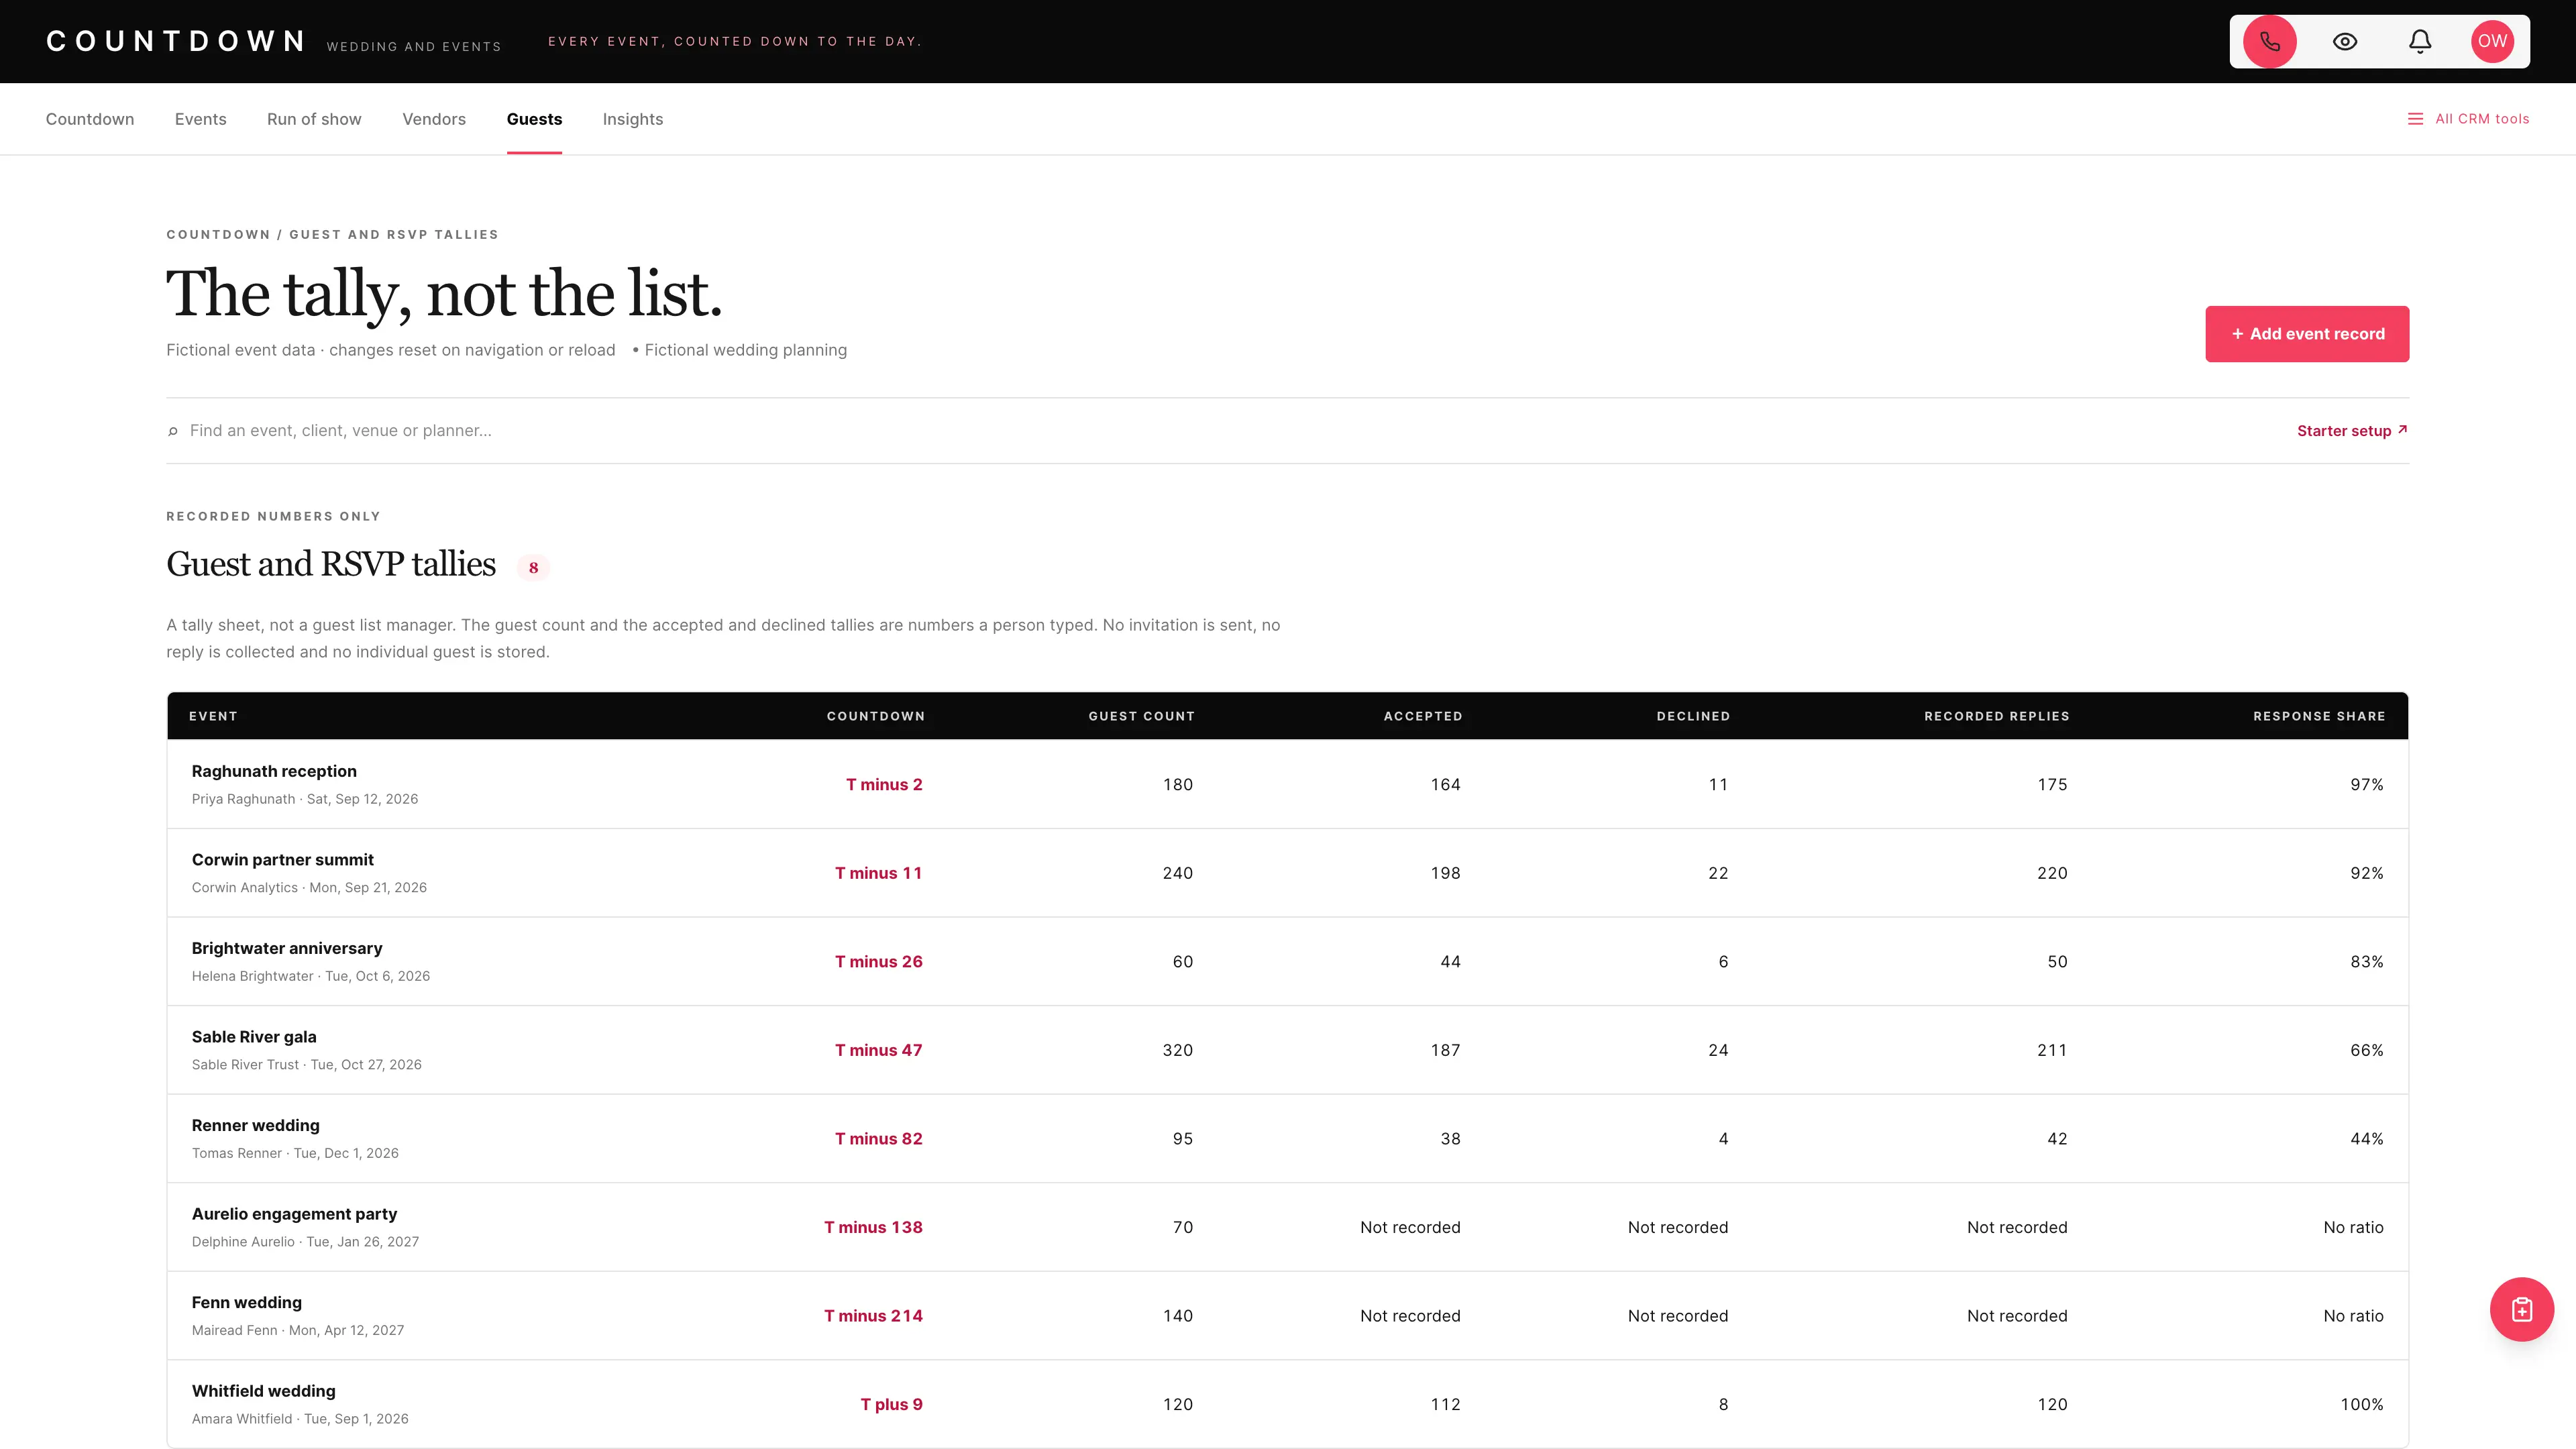Switch to the Vendors tab
This screenshot has height=1449, width=2576.
coord(434,119)
